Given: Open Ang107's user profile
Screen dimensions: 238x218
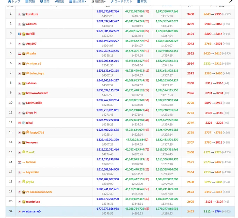Looking at the screenshot, I should 31,44.
